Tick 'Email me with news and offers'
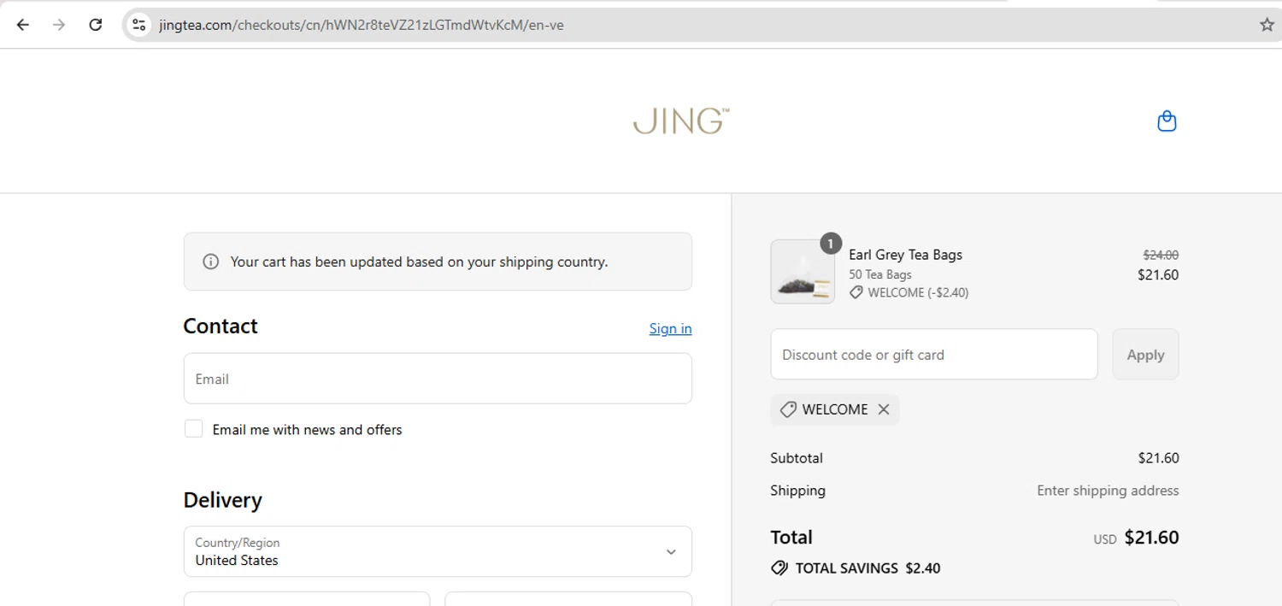This screenshot has width=1282, height=606. (194, 429)
